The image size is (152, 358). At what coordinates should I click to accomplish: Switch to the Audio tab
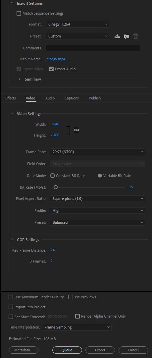50,98
